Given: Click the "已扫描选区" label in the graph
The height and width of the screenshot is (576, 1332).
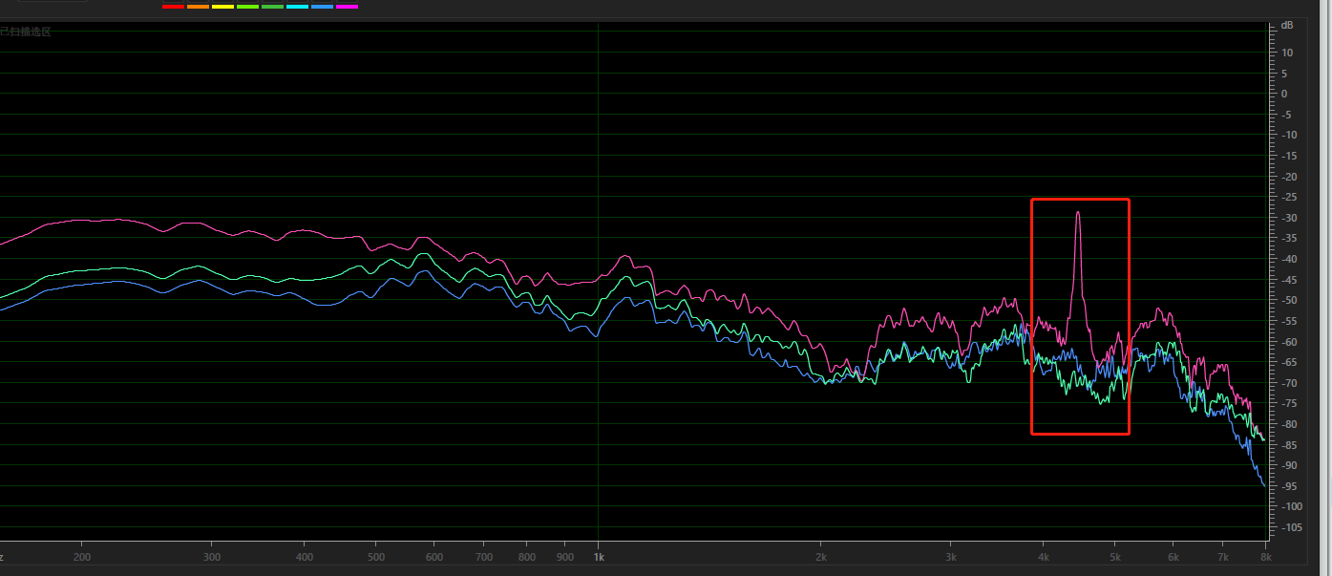Looking at the screenshot, I should click(26, 32).
